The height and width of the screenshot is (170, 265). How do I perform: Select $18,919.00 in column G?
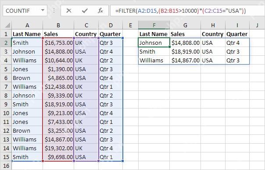(x=185, y=51)
